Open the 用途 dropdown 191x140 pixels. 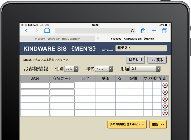145,69
